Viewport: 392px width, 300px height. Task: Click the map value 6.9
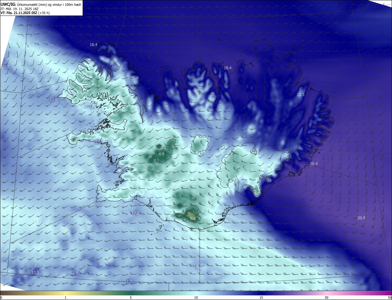(x=233, y=156)
